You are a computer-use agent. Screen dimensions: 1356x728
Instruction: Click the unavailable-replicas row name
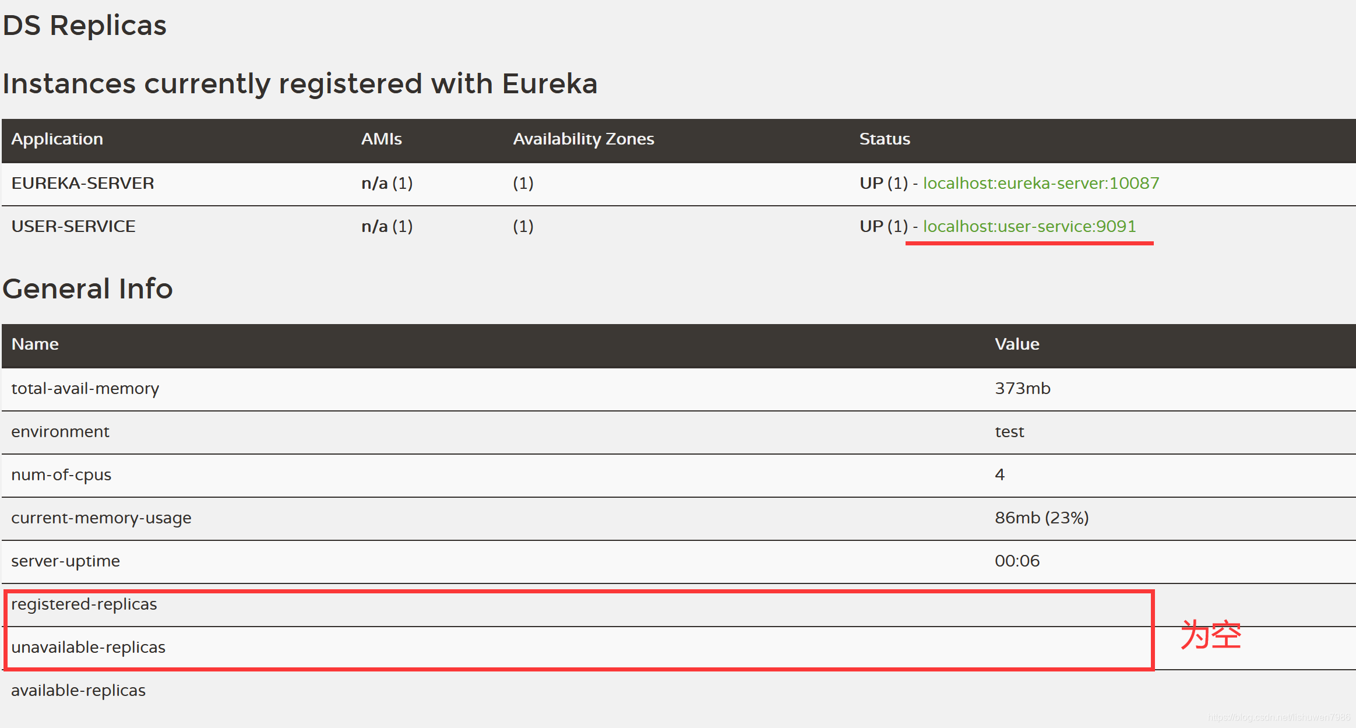88,647
